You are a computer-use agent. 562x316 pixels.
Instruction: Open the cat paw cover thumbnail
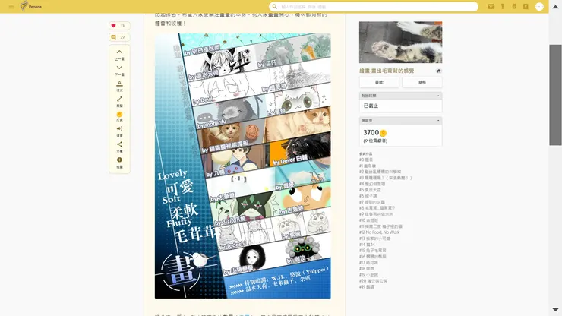[x=400, y=43]
